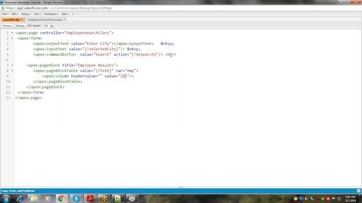Image resolution: width=362 pixels, height=203 pixels.
Task: Click the closing </apex:pageBlockTable> tag
Action: click(58, 81)
